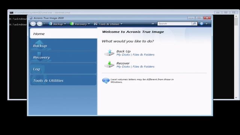The width and height of the screenshot is (240, 135).
Task: Maximize the Acronis True Image window
Action: [x=199, y=18]
